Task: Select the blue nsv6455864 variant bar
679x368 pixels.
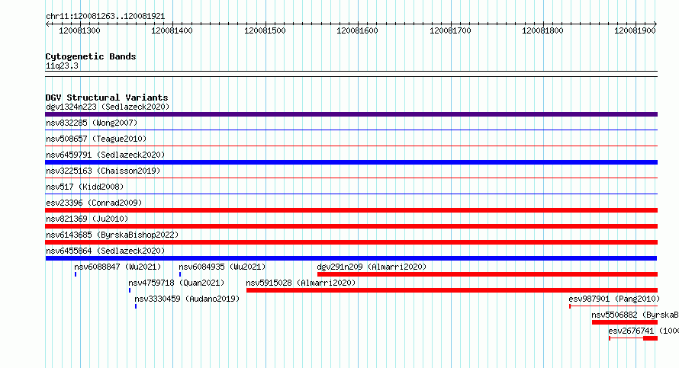Action: 351,258
